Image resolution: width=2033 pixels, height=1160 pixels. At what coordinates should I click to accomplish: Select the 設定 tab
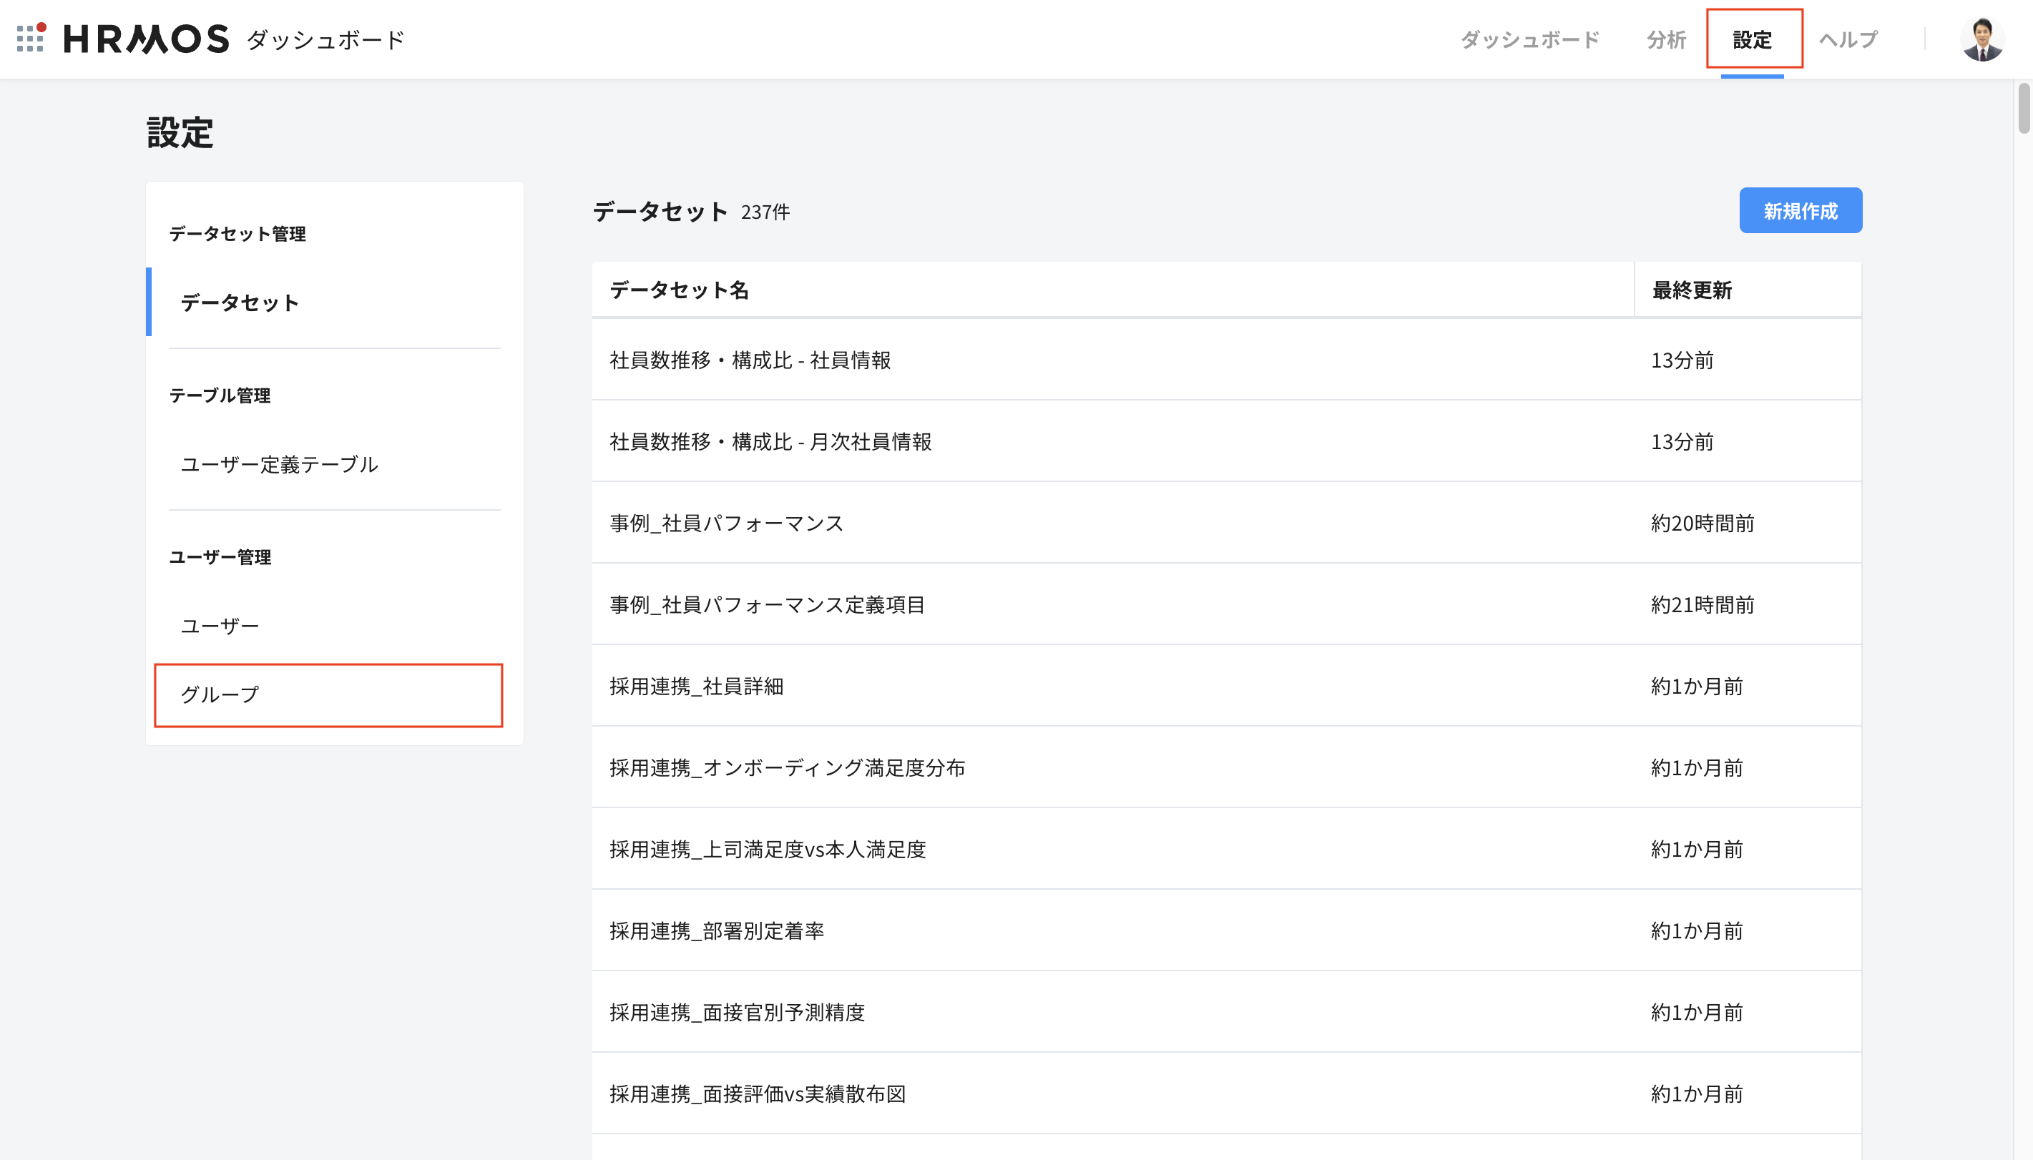1753,39
